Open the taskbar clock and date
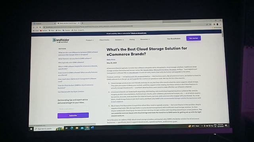The height and width of the screenshot is (142, 254). click(220, 126)
